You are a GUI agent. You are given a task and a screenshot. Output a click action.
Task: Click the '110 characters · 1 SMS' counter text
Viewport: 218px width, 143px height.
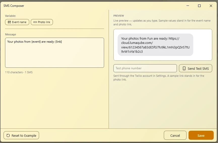point(19,72)
